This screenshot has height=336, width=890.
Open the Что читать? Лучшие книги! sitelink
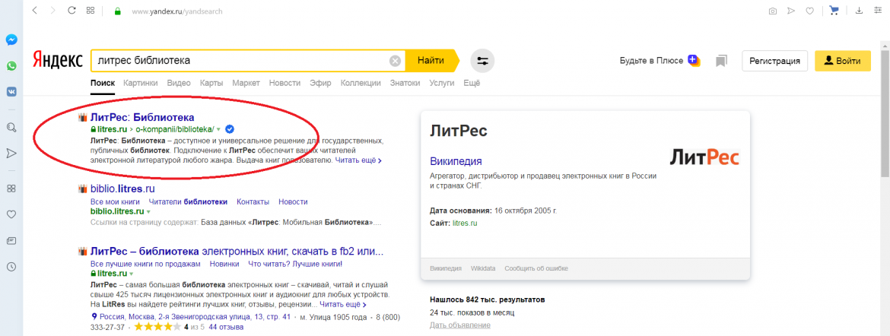point(295,264)
